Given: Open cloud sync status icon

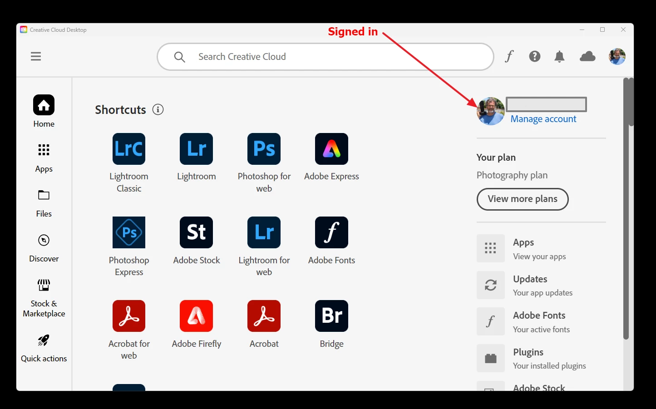Looking at the screenshot, I should click(x=588, y=56).
